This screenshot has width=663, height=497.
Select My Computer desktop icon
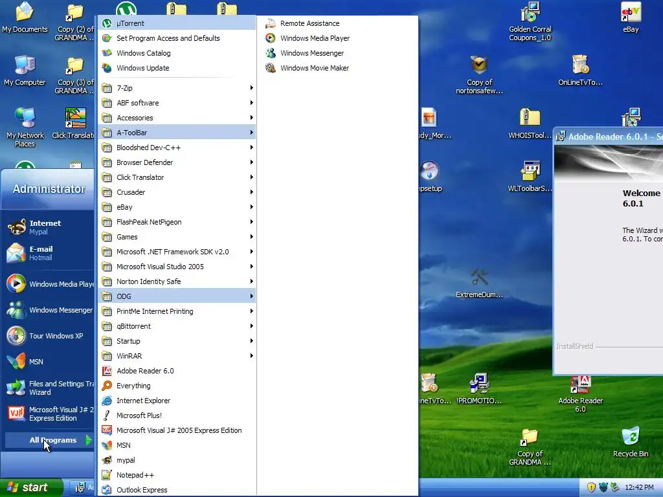point(25,71)
